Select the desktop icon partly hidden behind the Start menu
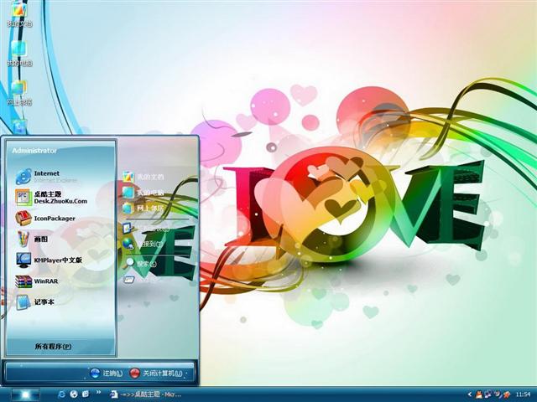 19,126
